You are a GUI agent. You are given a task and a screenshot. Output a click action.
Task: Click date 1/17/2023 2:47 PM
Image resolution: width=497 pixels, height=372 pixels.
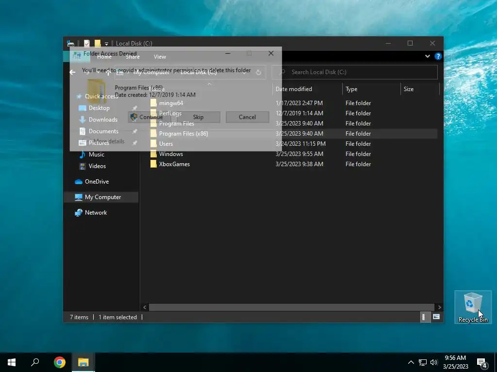299,103
